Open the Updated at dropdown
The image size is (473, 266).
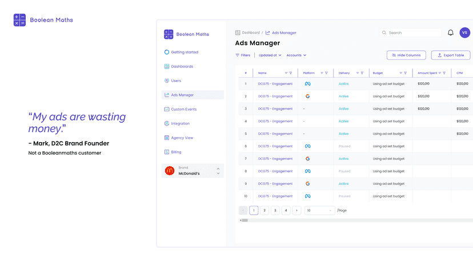pyautogui.click(x=270, y=55)
